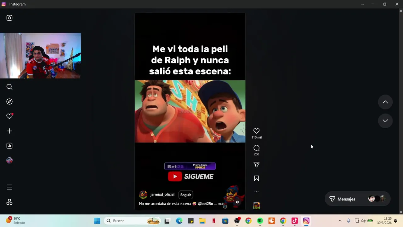
Task: Open comments bubble showing 260
Action: pos(257,148)
